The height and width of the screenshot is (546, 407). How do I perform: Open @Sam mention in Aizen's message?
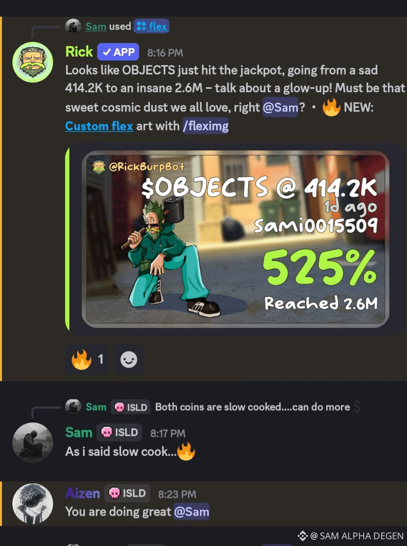[191, 512]
